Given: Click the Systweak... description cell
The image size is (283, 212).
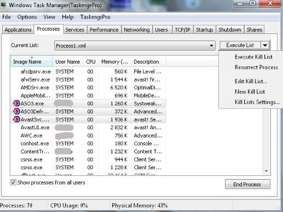Looking at the screenshot, I should [x=147, y=104].
